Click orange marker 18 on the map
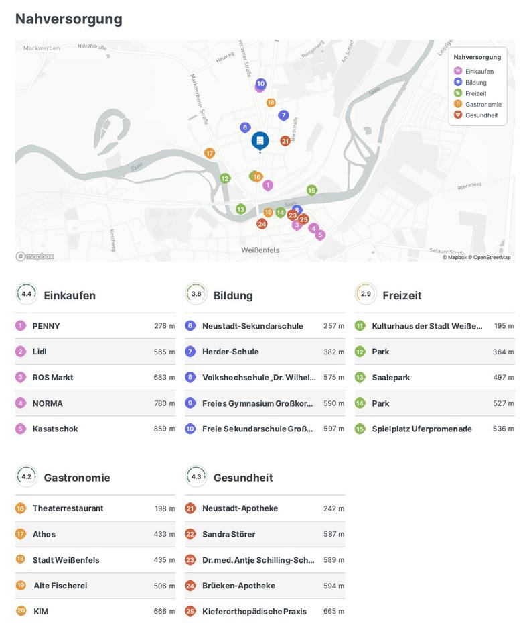 tap(271, 103)
